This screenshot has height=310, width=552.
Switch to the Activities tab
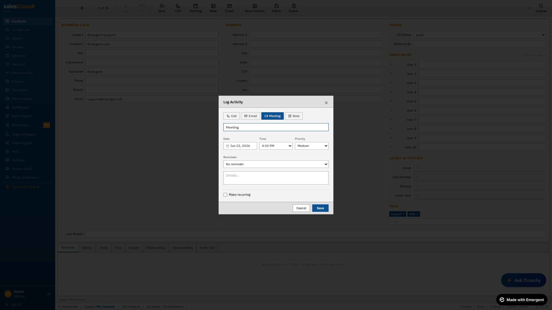68,248
